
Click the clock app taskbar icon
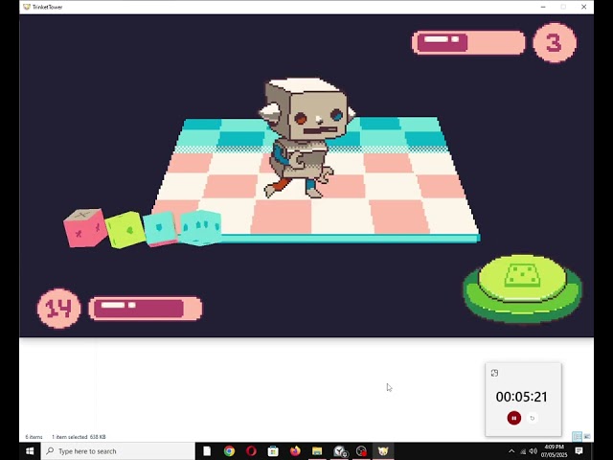coord(339,451)
